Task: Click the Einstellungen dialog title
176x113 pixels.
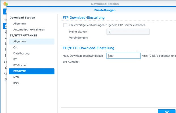Action: point(105,10)
